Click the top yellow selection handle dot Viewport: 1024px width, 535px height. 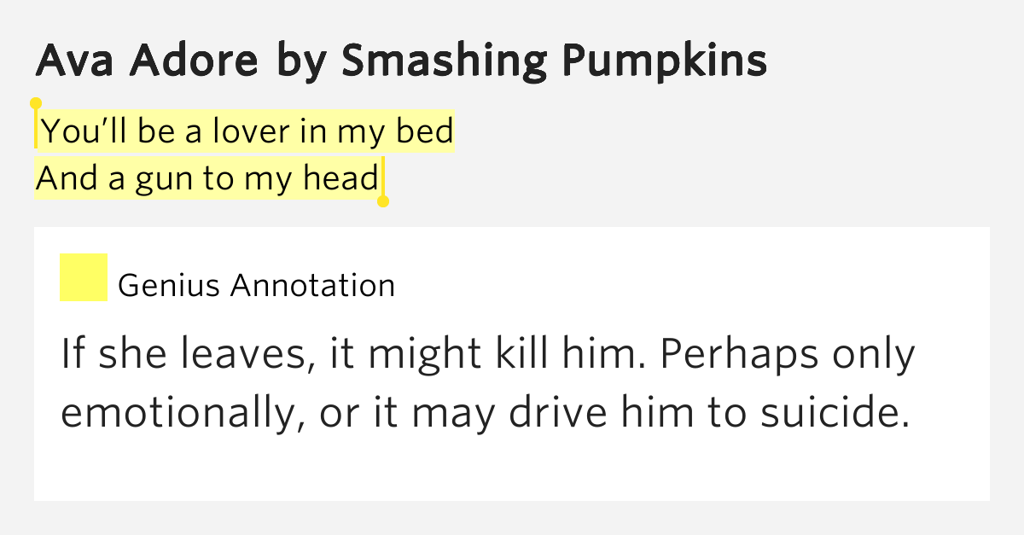pyautogui.click(x=36, y=103)
